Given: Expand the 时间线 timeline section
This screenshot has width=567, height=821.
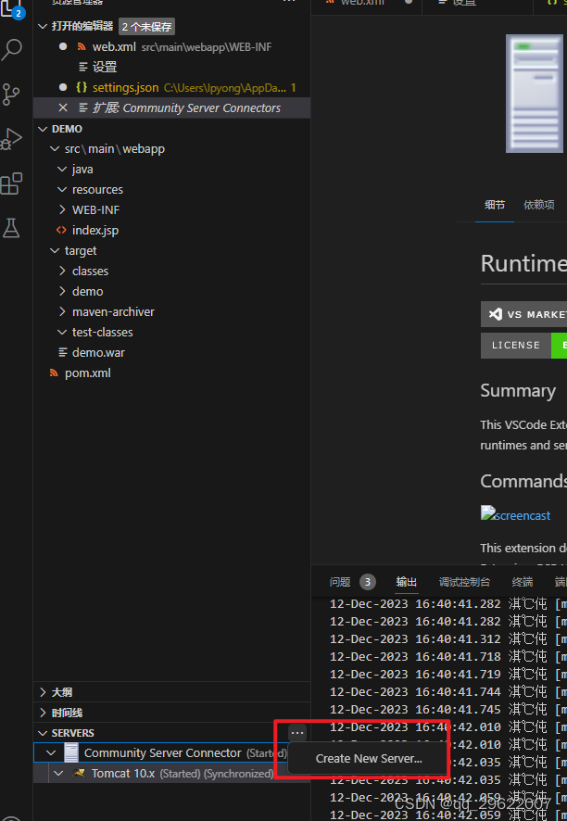Looking at the screenshot, I should pyautogui.click(x=43, y=713).
